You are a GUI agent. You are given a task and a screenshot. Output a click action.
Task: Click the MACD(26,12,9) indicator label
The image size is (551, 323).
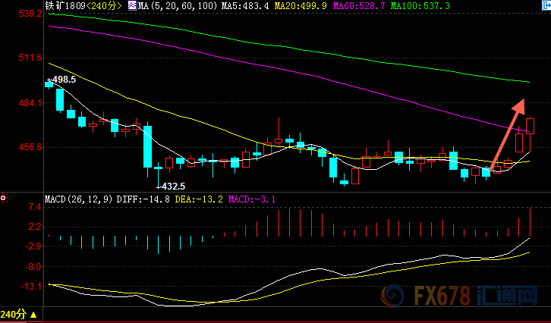click(79, 199)
